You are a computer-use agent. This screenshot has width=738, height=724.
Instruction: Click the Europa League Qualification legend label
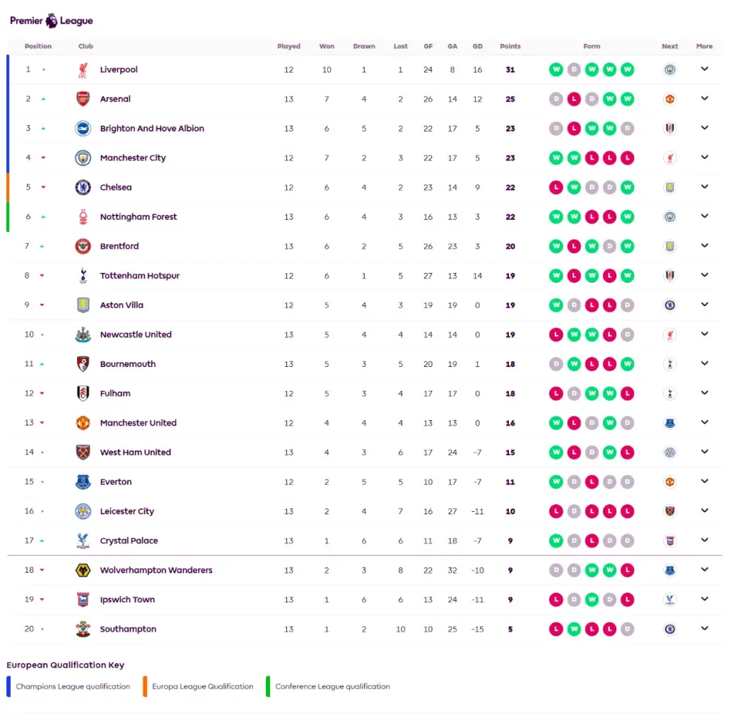(202, 687)
